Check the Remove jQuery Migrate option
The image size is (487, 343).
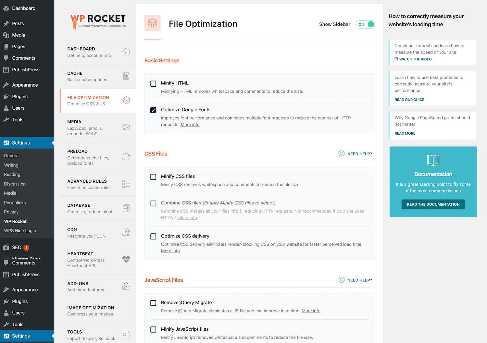pyautogui.click(x=153, y=303)
